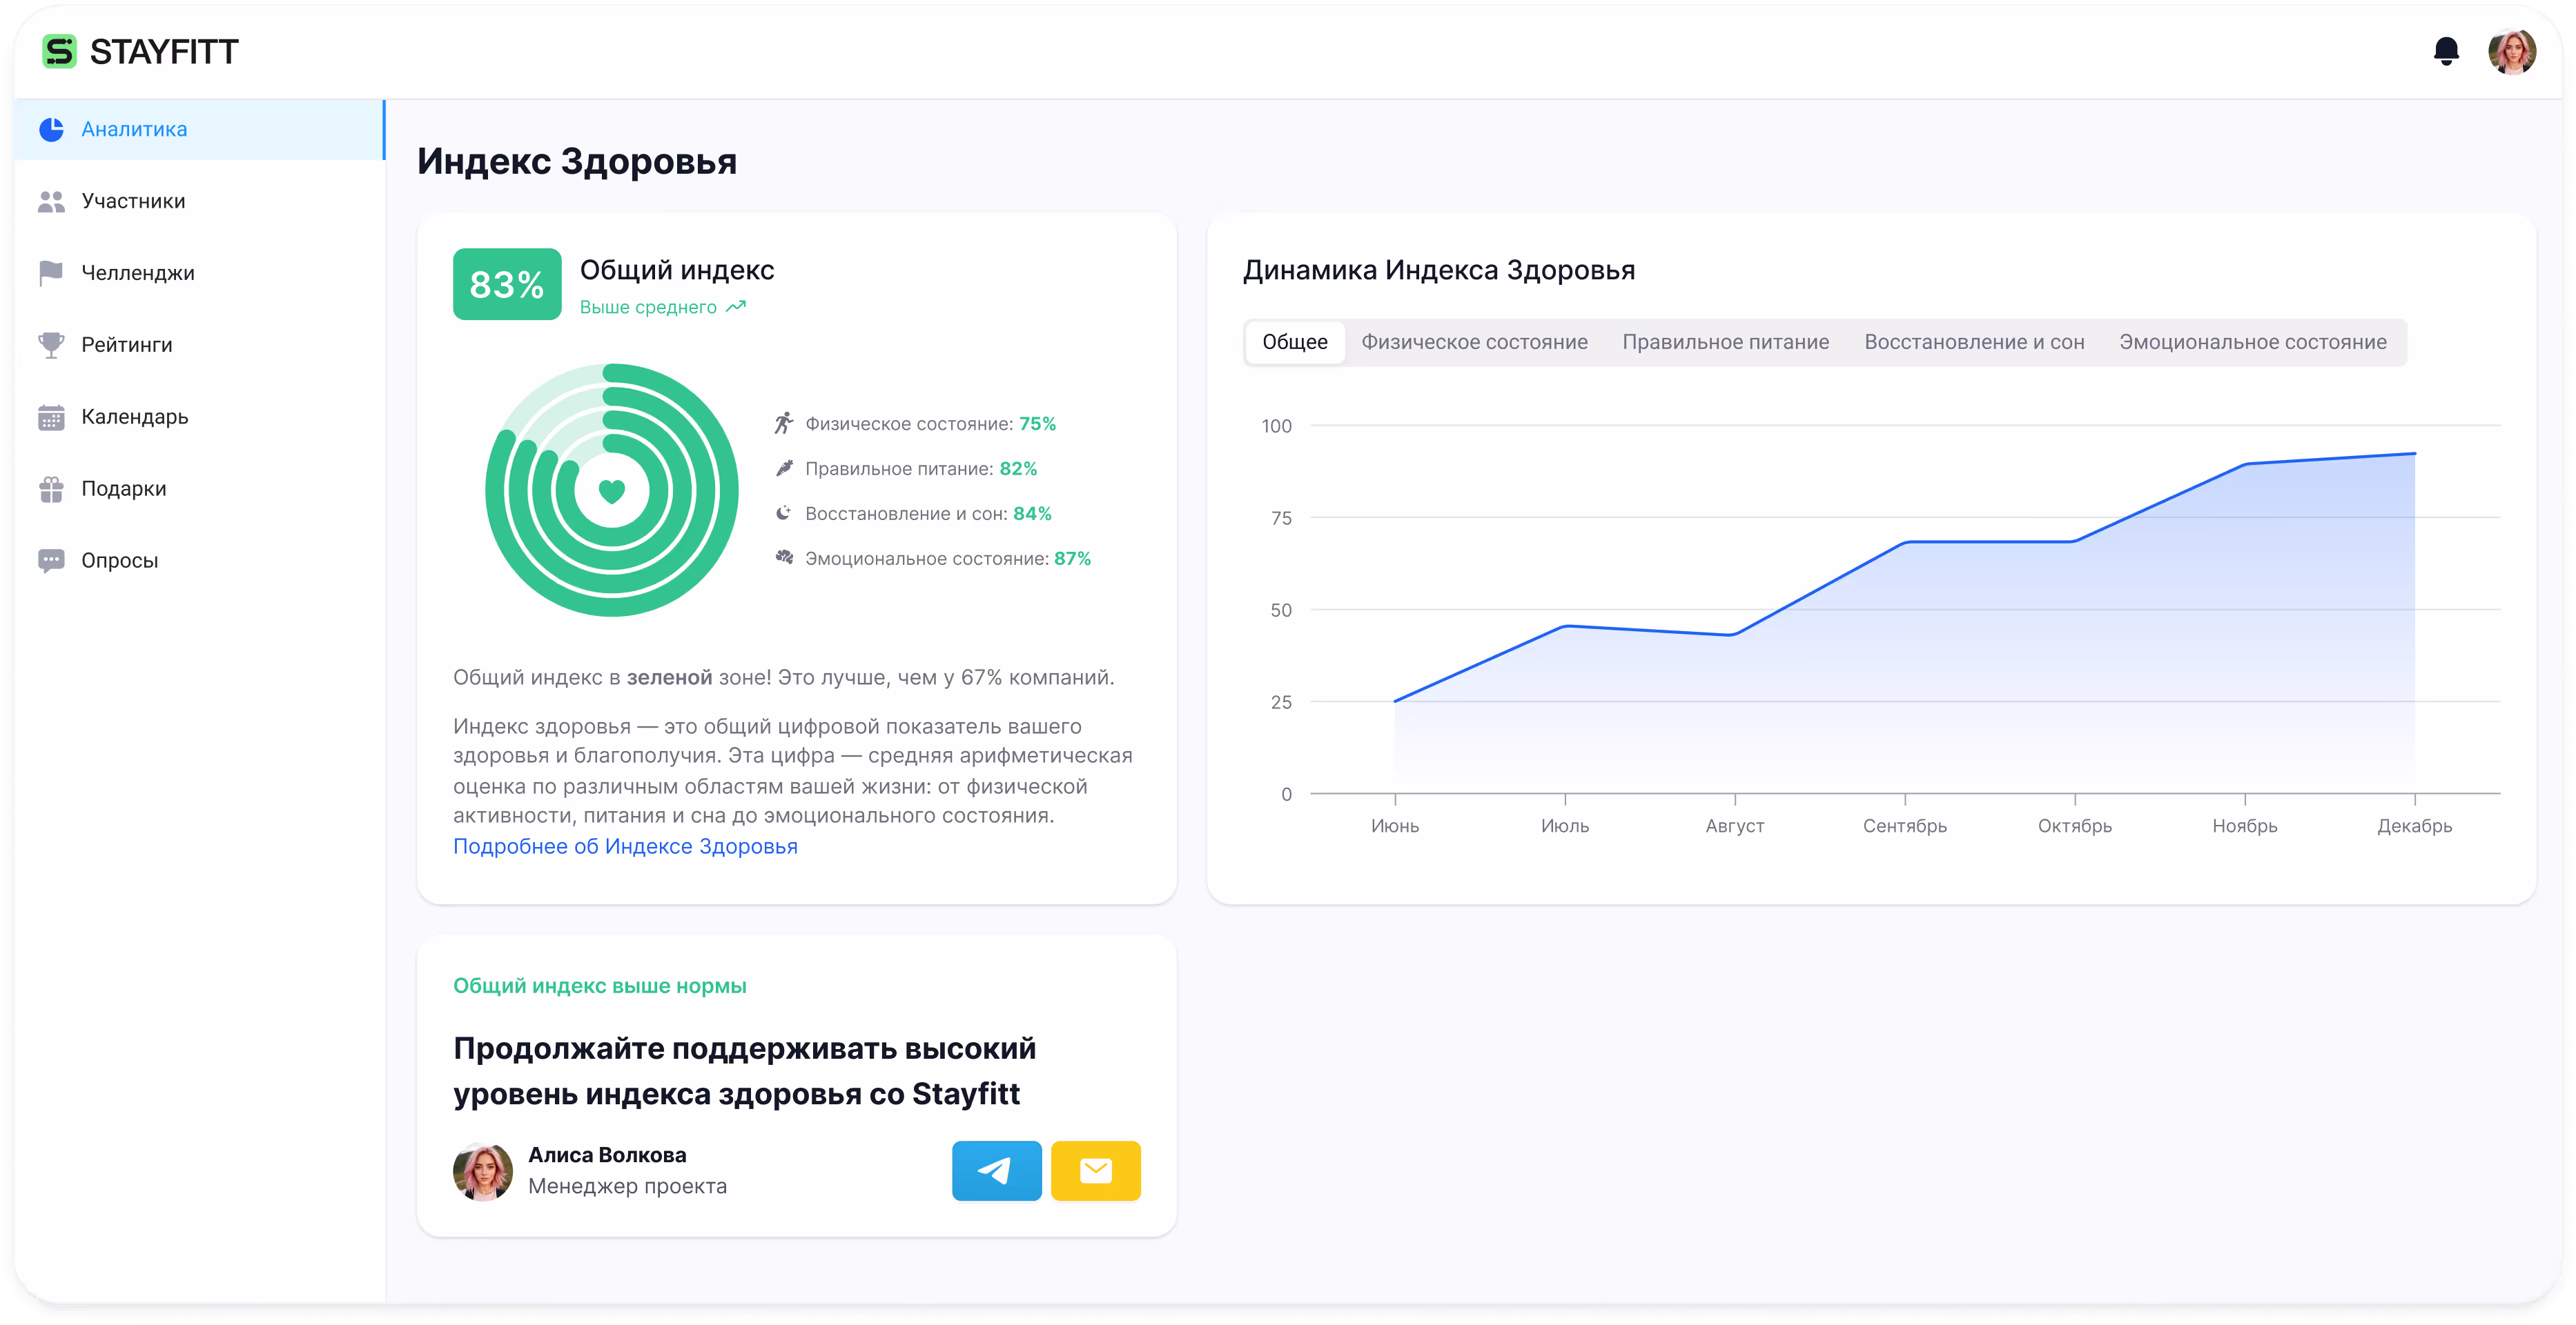
Task: Click the Stayfitt green logo icon
Action: [x=59, y=51]
